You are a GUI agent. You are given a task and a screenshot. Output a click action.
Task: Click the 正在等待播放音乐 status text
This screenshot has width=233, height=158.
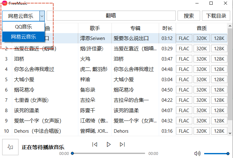[43, 147]
